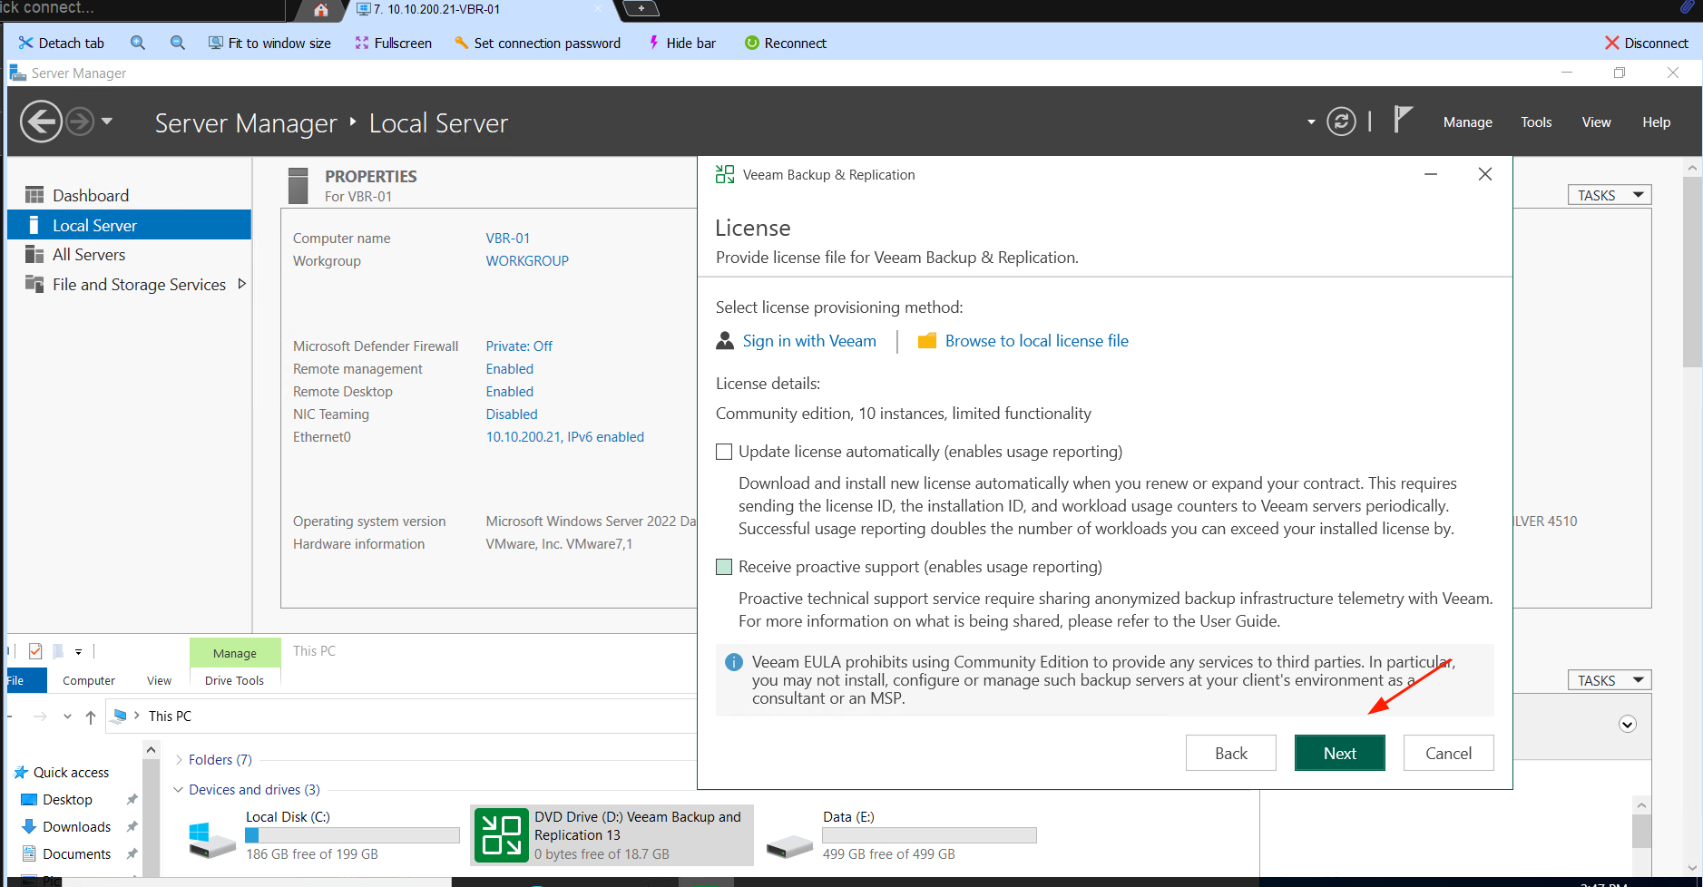Open the Computer tab in File Explorer
Viewport: 1703px width, 887px height.
pyautogui.click(x=89, y=681)
